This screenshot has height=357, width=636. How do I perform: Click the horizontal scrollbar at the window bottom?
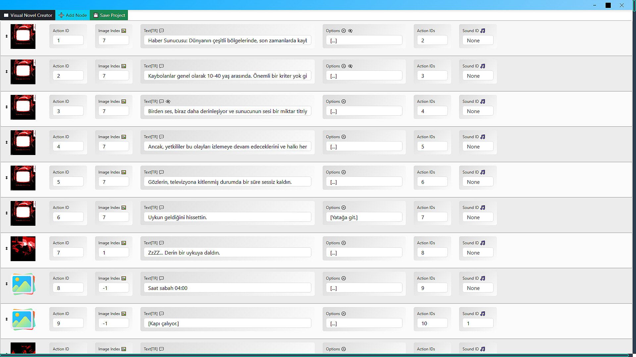[315, 355]
